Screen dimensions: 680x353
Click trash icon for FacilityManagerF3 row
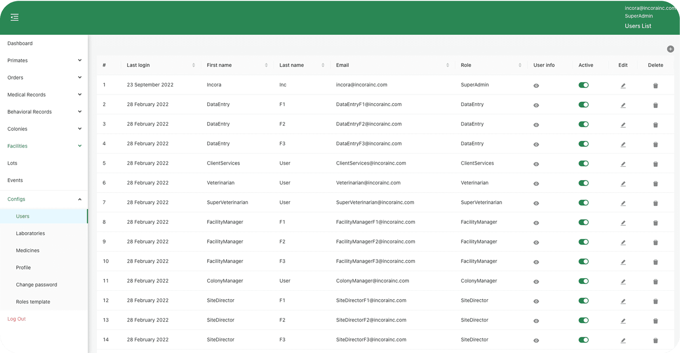coord(655,262)
